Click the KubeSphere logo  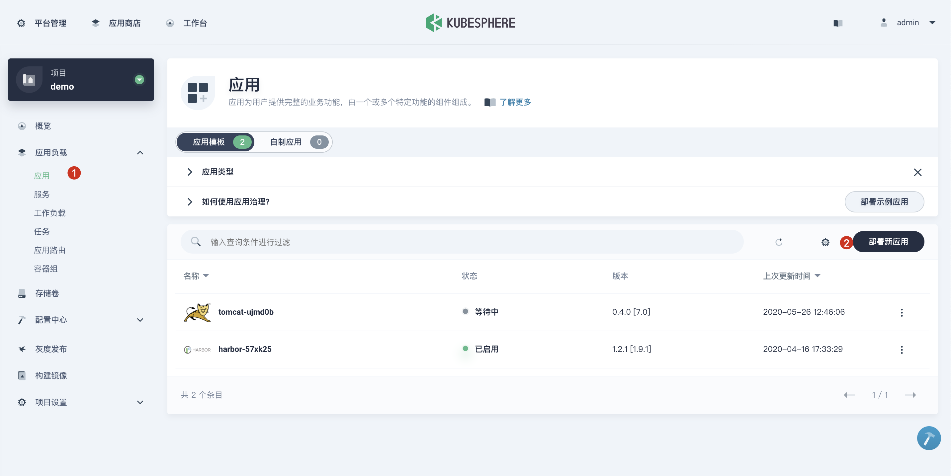(470, 23)
